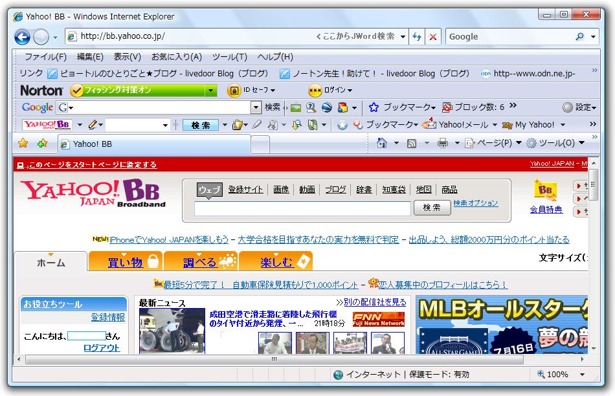Select the ウェブ search category
This screenshot has height=396, width=615.
[210, 190]
